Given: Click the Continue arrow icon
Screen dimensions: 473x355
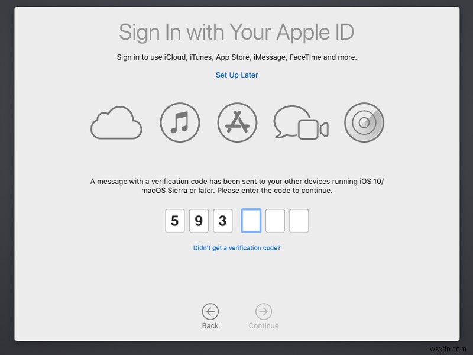Looking at the screenshot, I should [x=264, y=311].
